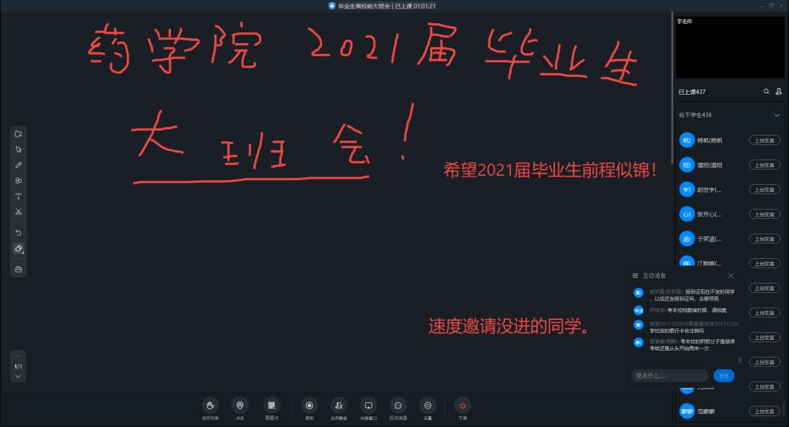Click the scissors cut tool

pyautogui.click(x=18, y=211)
